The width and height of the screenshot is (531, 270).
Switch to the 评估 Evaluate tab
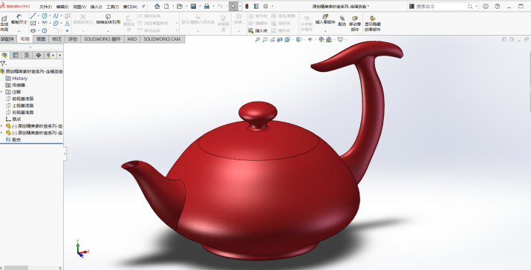pyautogui.click(x=73, y=39)
